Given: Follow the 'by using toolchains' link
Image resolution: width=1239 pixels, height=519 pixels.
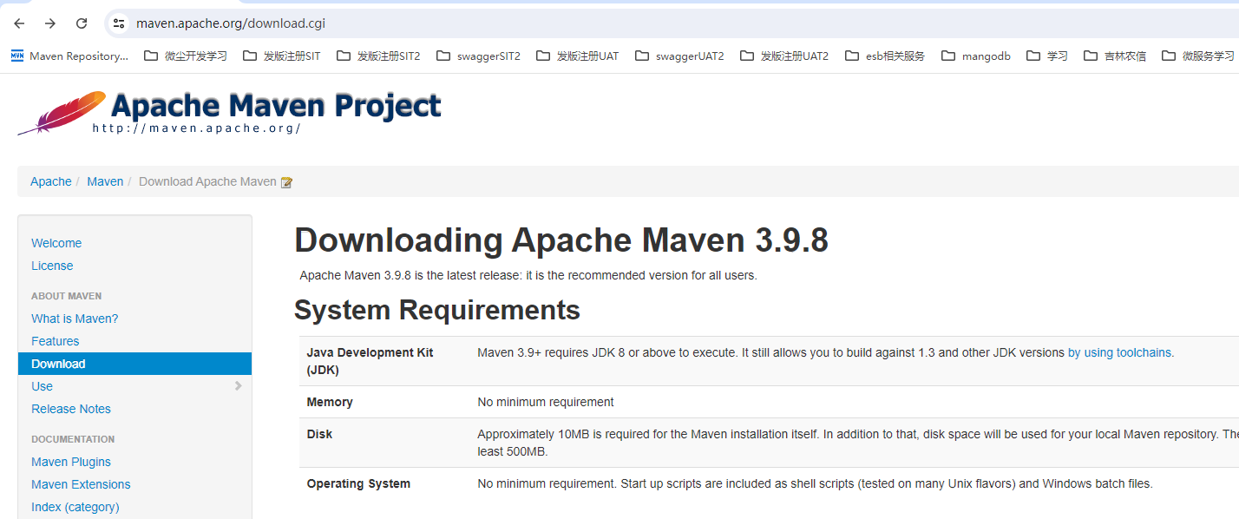Looking at the screenshot, I should tap(1121, 352).
